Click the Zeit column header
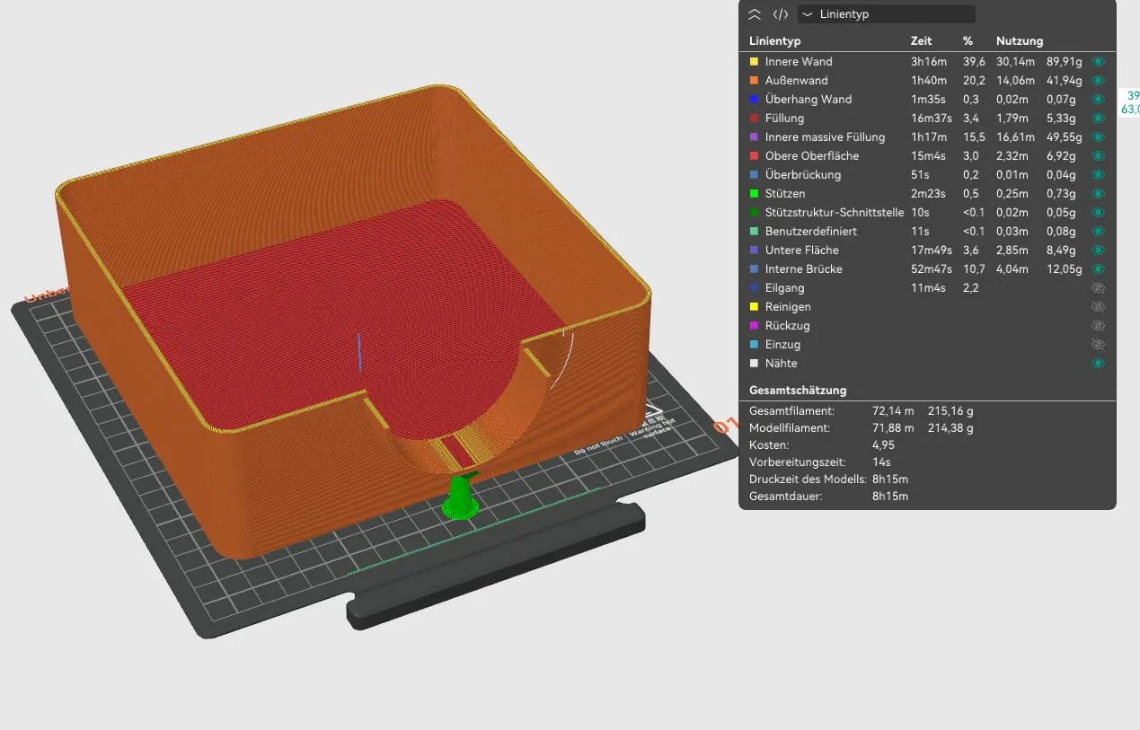Screen dimensions: 1140x730 pyautogui.click(x=921, y=41)
